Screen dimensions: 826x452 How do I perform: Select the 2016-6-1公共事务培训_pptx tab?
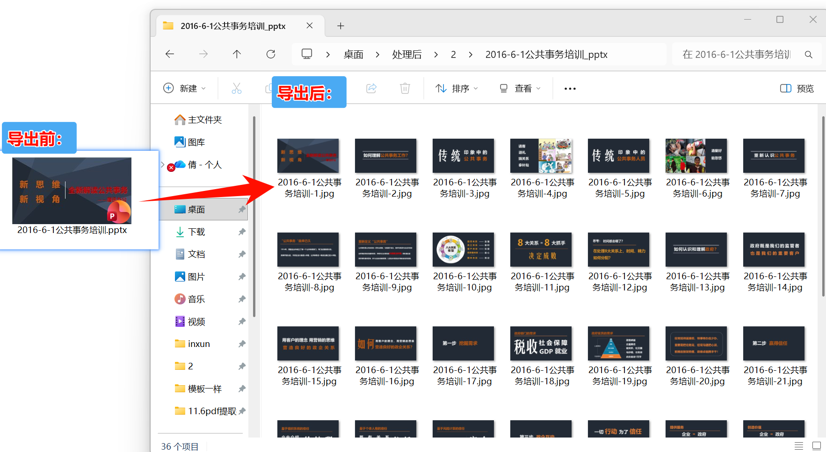[232, 26]
